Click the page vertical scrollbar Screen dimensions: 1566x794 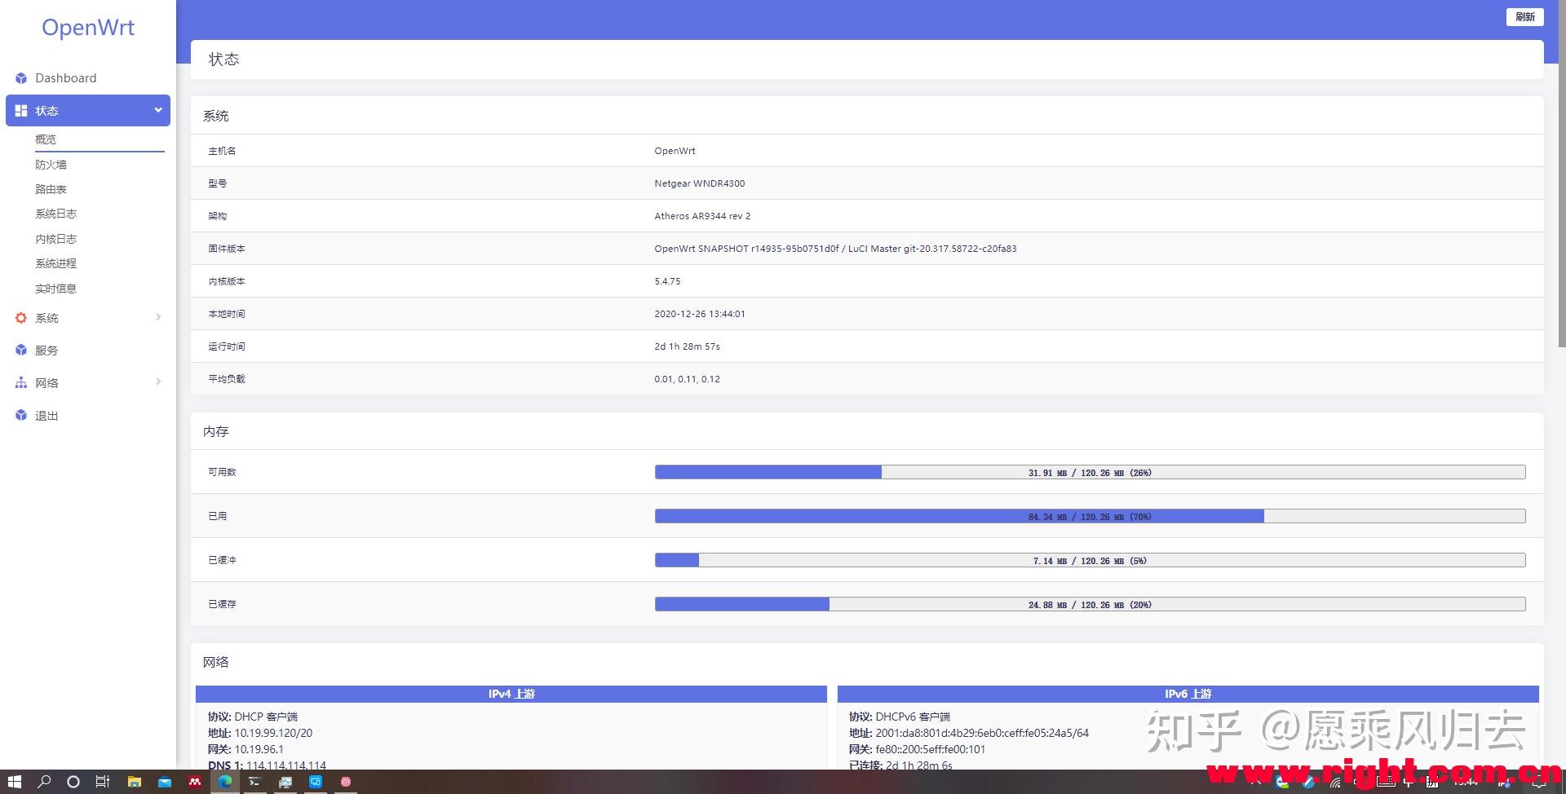coord(1561,174)
